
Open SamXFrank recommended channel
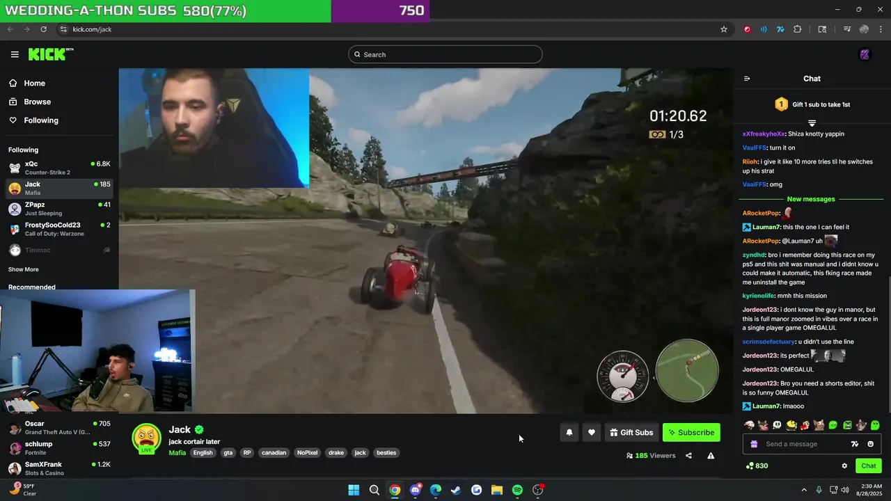click(59, 468)
